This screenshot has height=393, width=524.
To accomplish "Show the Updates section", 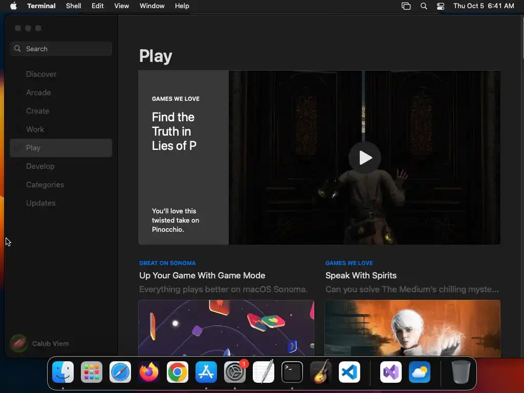I will (x=61, y=203).
